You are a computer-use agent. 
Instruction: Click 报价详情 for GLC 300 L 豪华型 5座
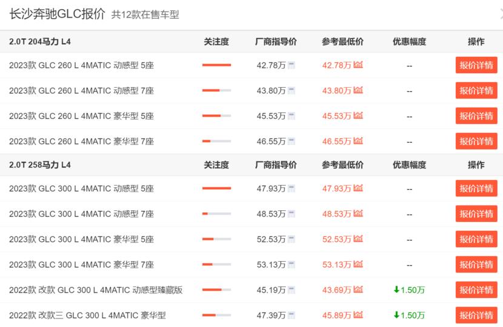476,239
